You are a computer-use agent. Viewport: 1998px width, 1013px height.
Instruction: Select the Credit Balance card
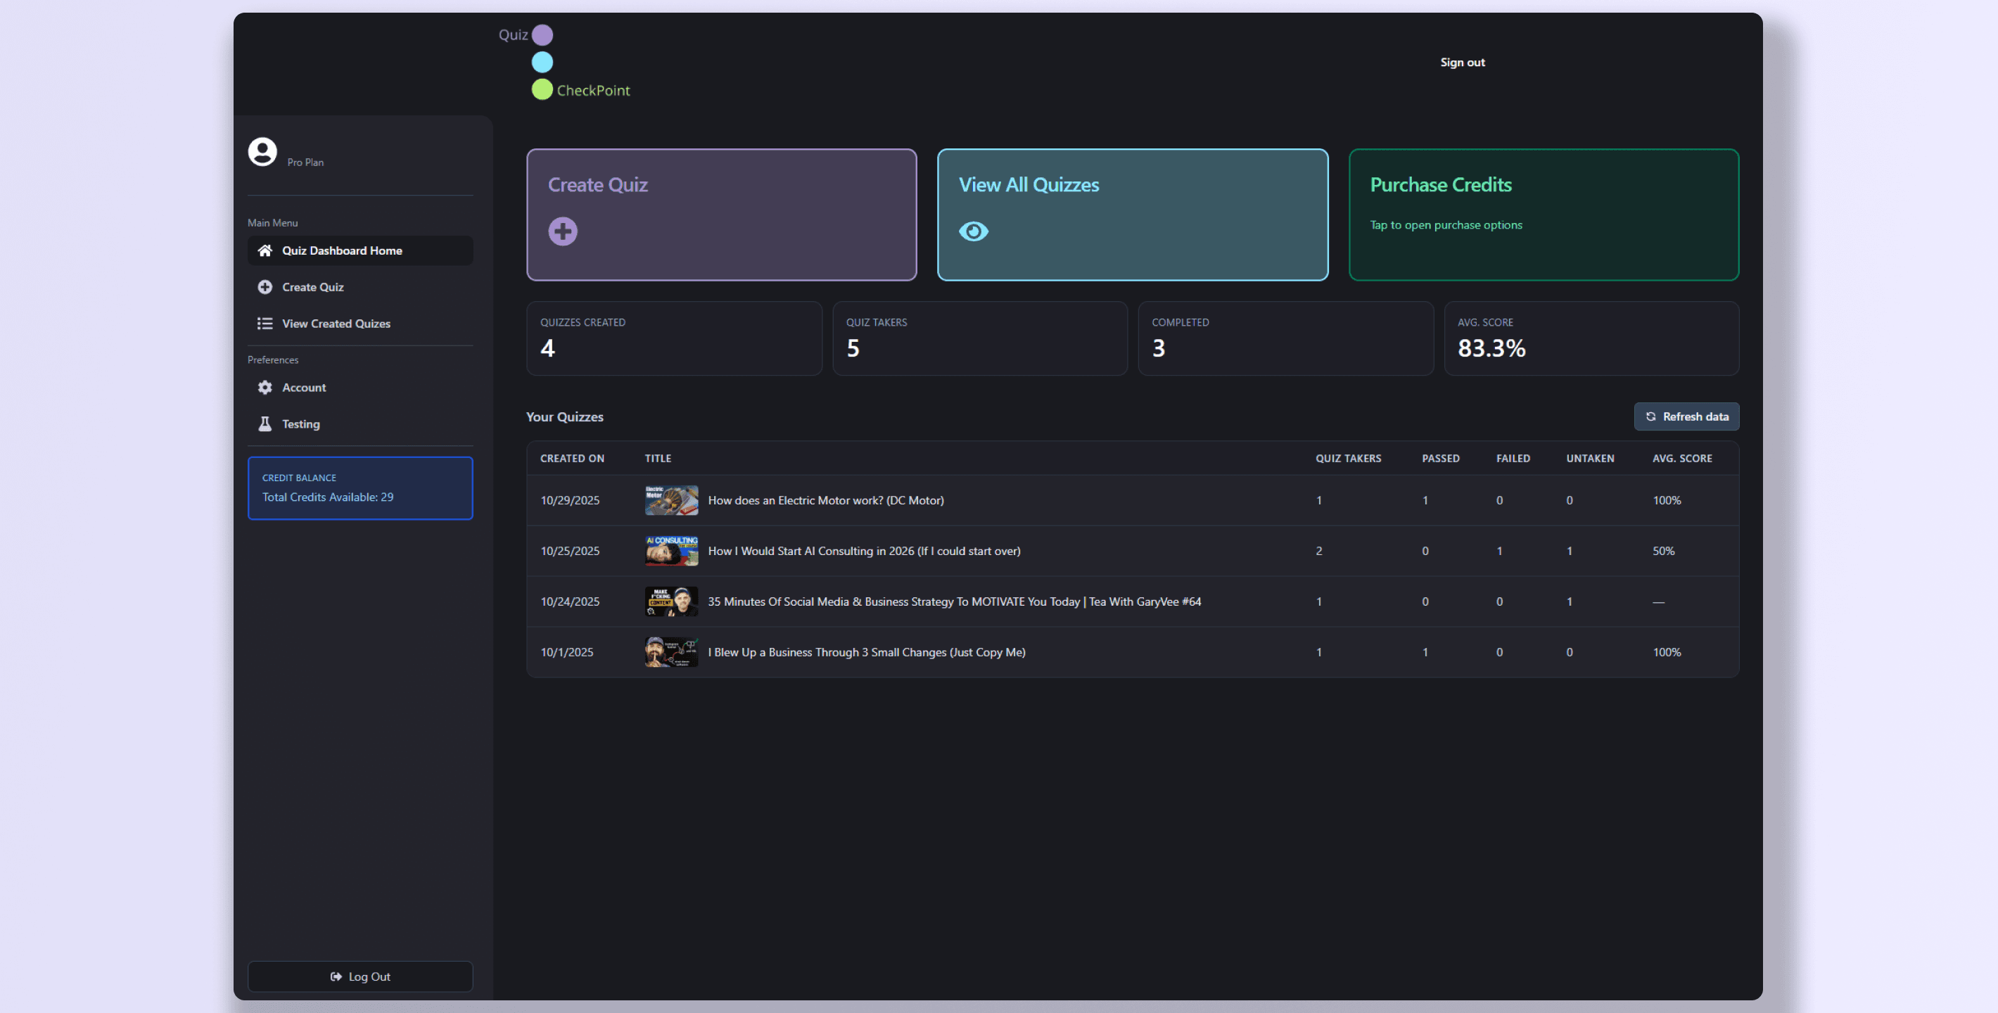click(x=360, y=488)
